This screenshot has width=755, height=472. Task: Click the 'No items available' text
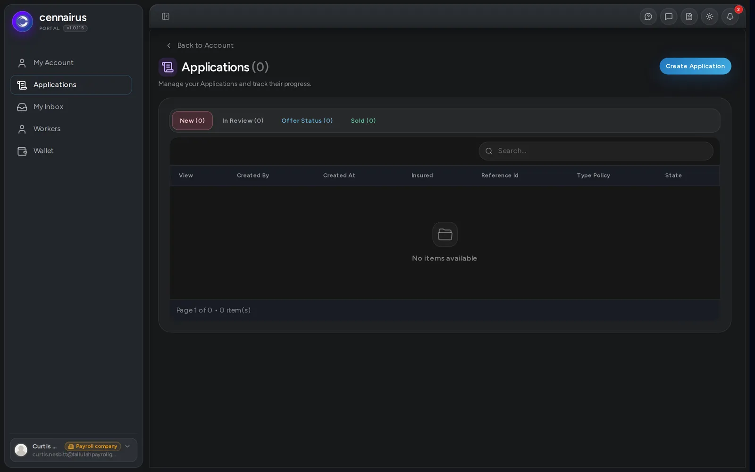445,258
